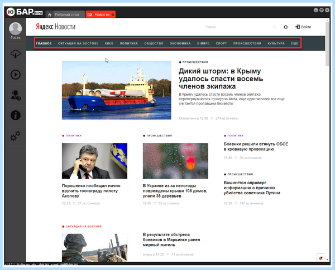Open В результате обстрела боевиков article
335x270 pixels.
coord(171,239)
